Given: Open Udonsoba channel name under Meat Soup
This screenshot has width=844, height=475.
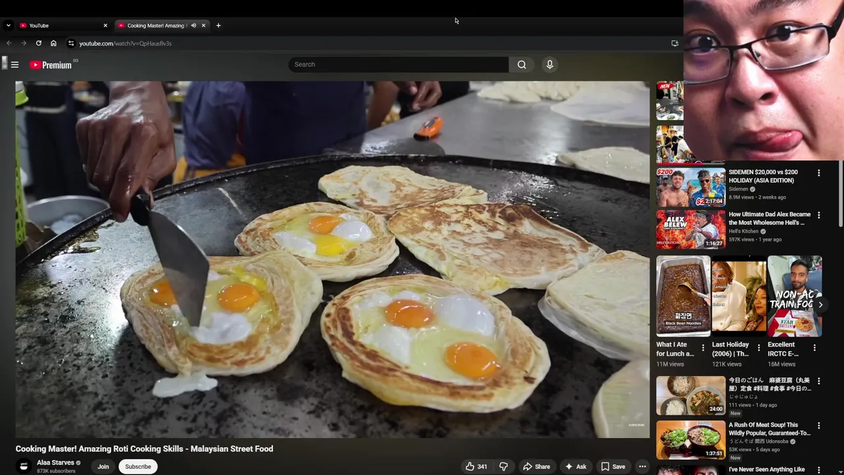Looking at the screenshot, I should coord(758,441).
